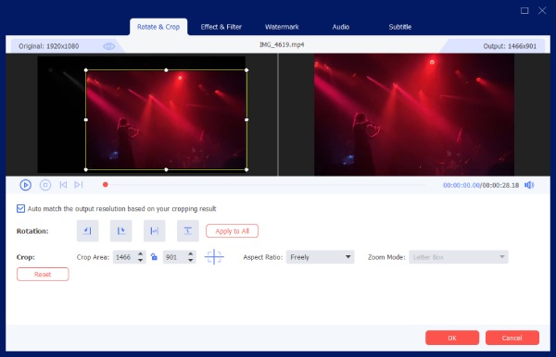Screen dimensions: 556x357
Task: Click the IMG_4619.mp4 file name
Action: 282,44
